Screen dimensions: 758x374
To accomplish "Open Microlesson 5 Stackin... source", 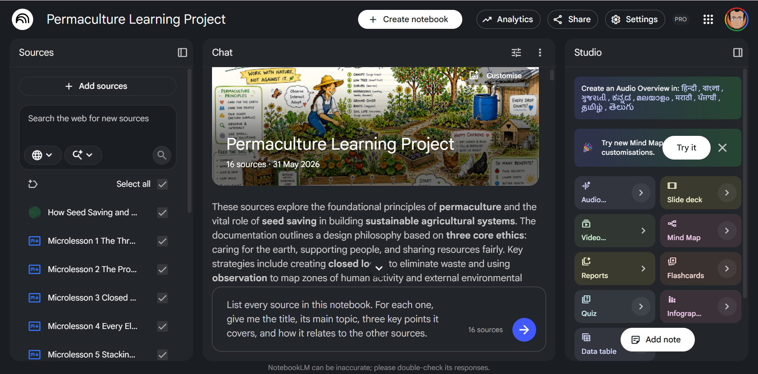I will tap(91, 355).
